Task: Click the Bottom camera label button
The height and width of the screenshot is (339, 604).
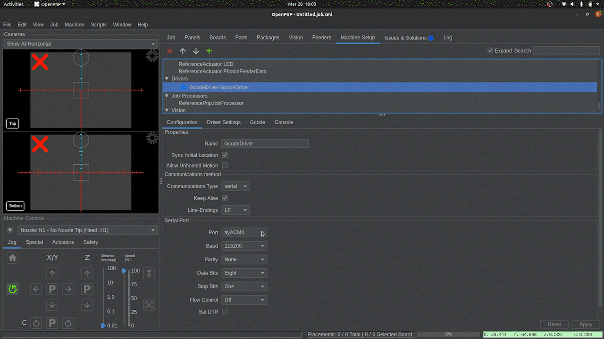Action: [15, 206]
